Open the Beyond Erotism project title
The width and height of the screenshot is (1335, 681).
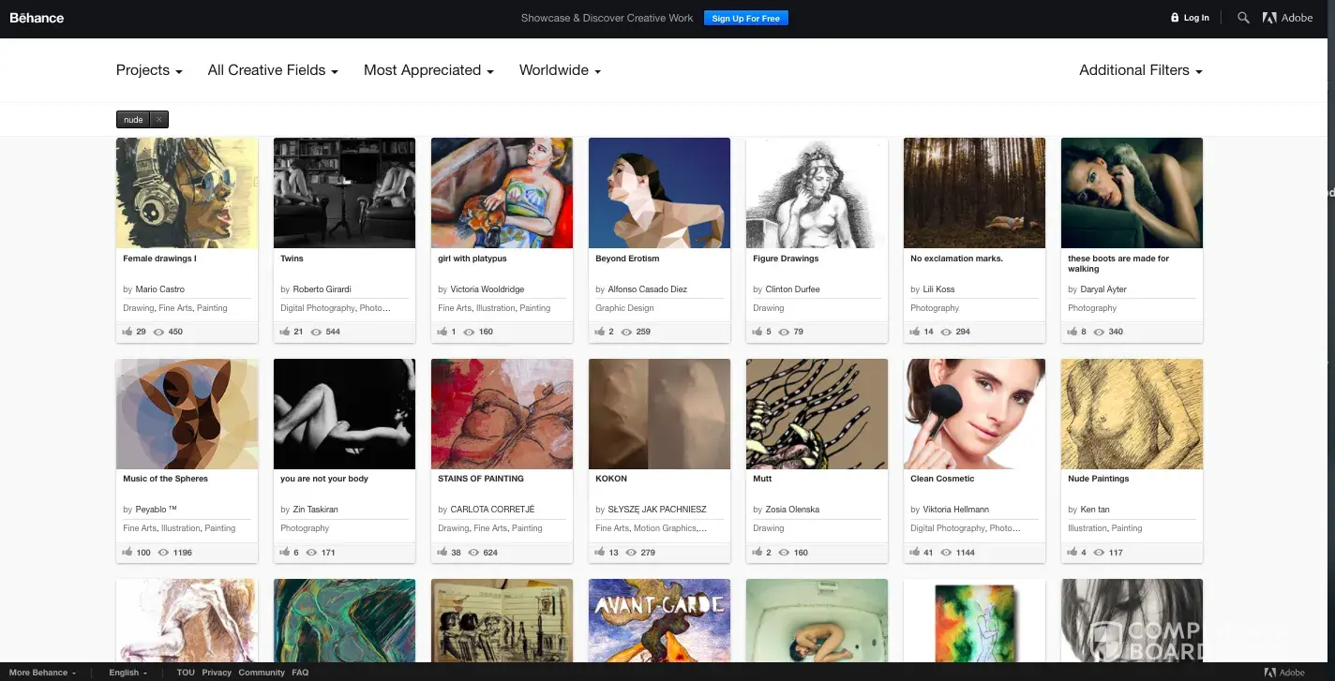pyautogui.click(x=627, y=259)
